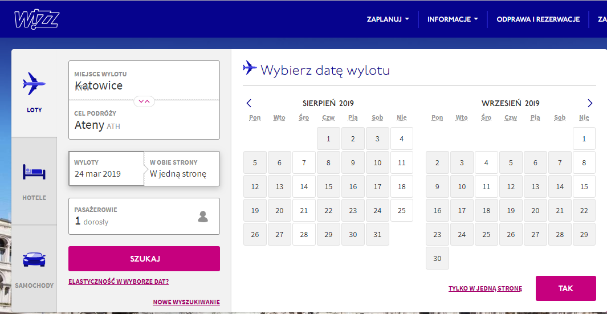607x314 pixels.
Task: Select 4 August 2019
Action: (402, 138)
